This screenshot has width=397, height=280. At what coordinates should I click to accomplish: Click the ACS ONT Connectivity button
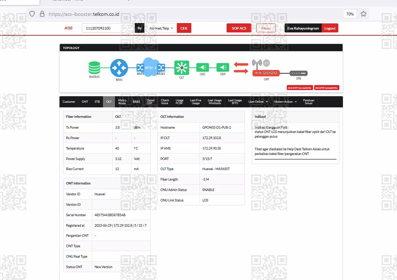tap(299, 88)
